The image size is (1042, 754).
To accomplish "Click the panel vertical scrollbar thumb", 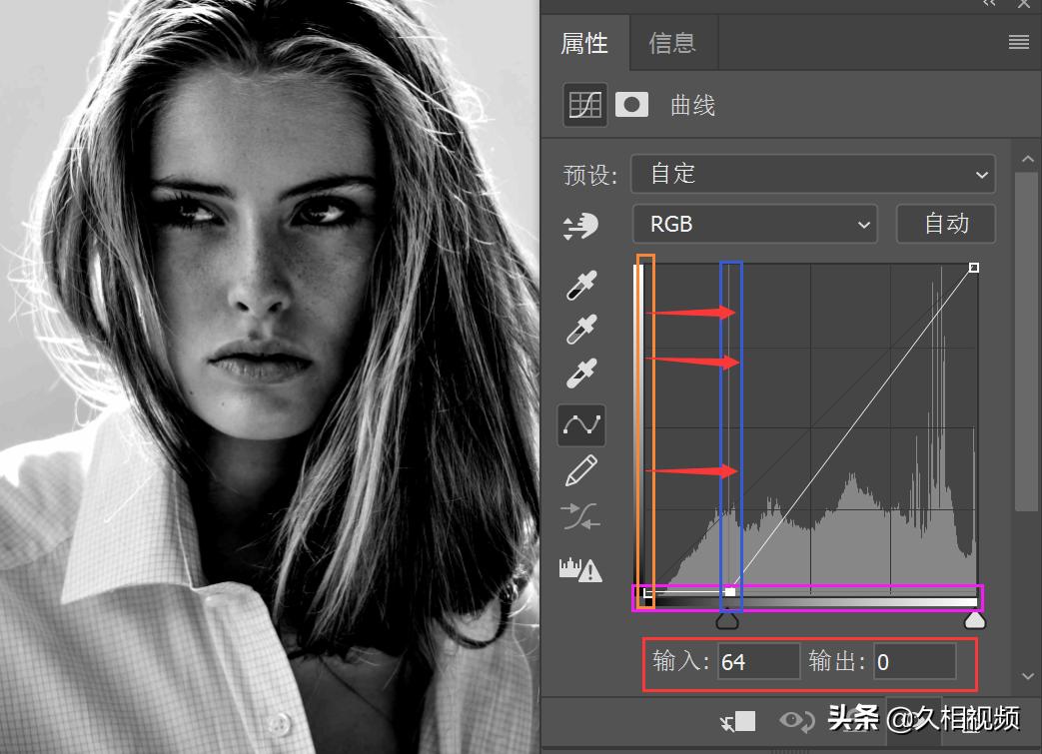I will pyautogui.click(x=1027, y=343).
